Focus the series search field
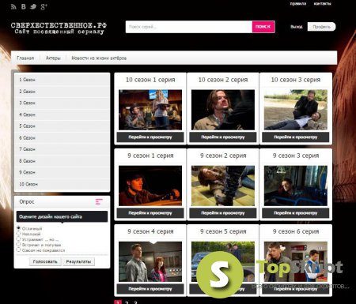 point(189,27)
